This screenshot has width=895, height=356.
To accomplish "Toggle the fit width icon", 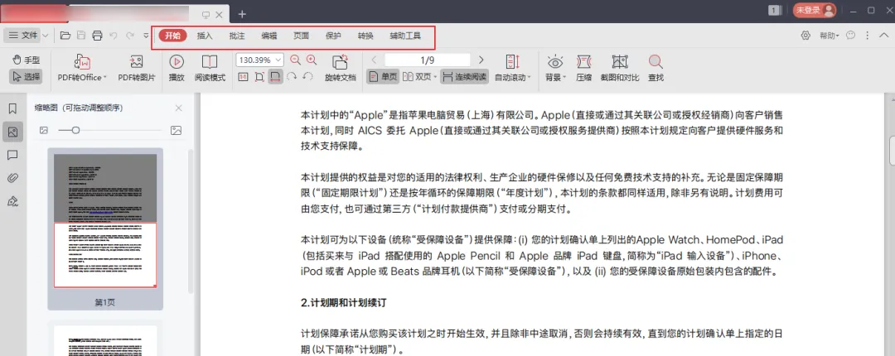I will point(276,76).
